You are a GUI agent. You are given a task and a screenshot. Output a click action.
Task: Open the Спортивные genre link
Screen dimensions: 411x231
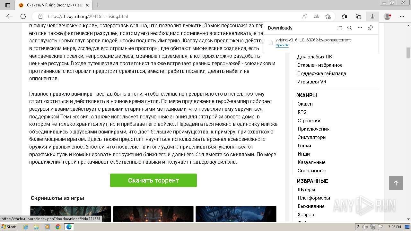[x=312, y=171]
